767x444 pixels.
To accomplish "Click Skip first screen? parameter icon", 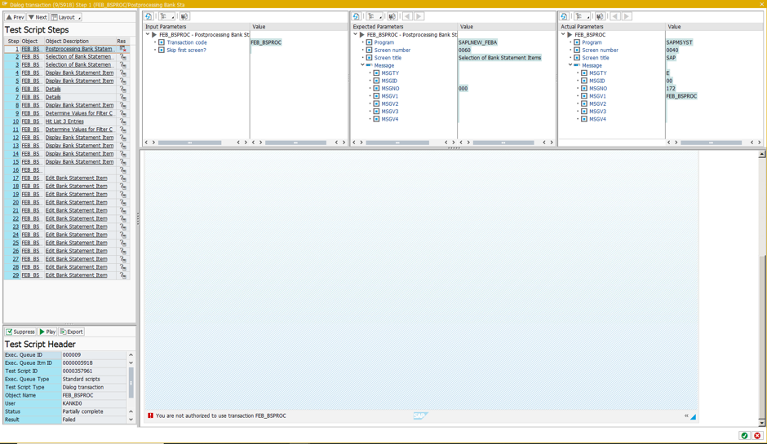I will (162, 50).
